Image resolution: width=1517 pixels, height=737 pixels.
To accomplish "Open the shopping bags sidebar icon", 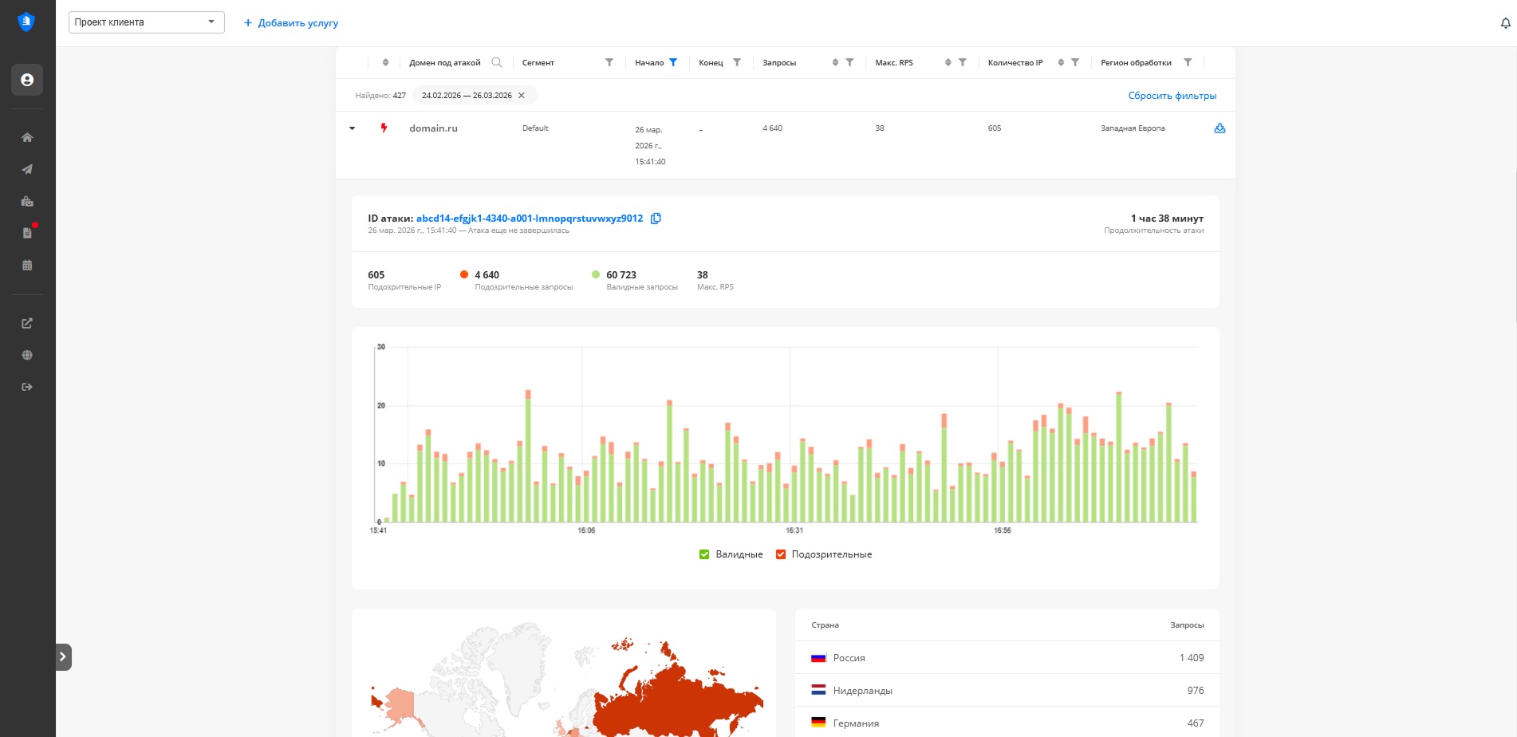I will [27, 201].
